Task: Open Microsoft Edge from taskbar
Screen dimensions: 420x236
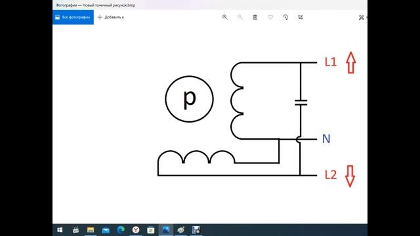Action: (121, 230)
